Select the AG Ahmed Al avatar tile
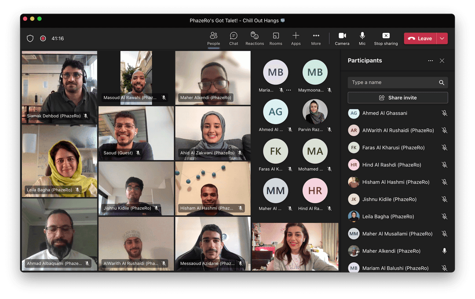The image size is (475, 299). point(275,111)
